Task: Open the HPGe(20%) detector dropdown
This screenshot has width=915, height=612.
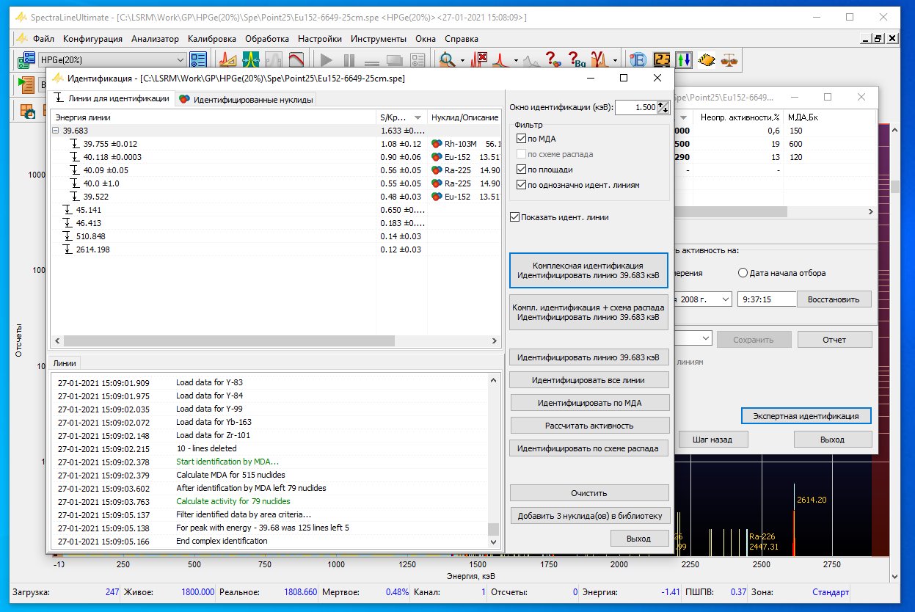Action: (181, 60)
